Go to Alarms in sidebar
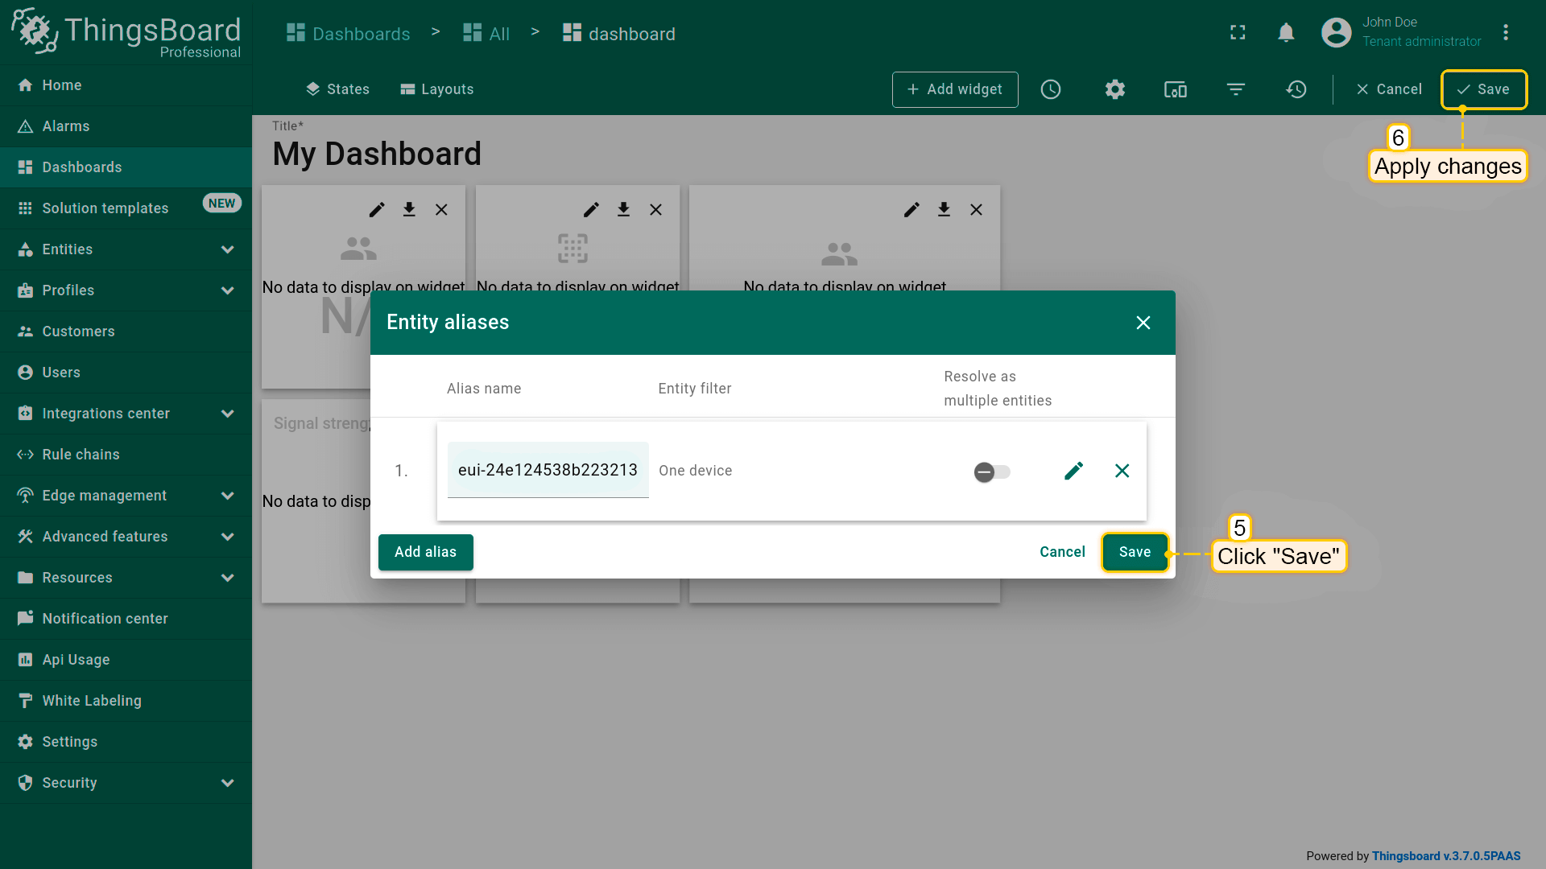Viewport: 1546px width, 869px height. (66, 126)
